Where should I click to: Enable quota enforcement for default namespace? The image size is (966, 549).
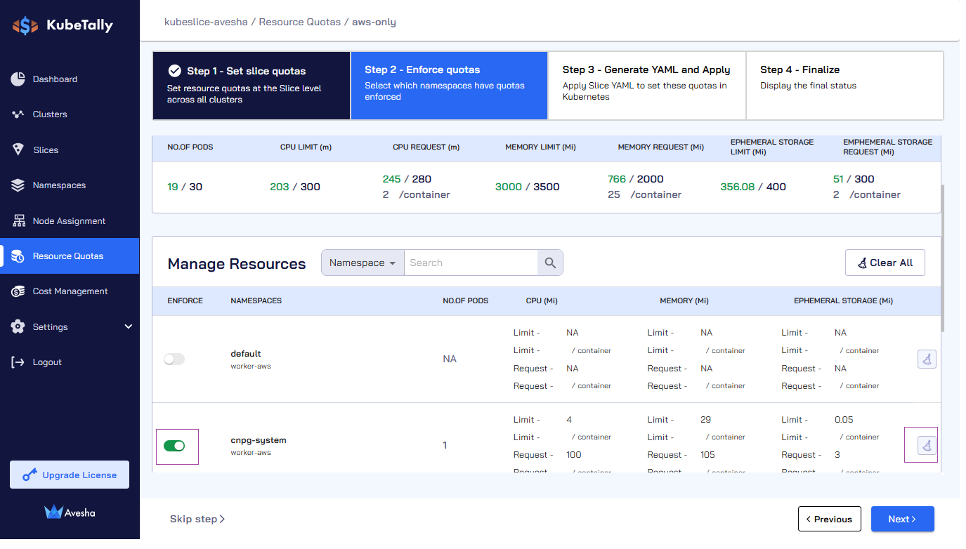click(x=174, y=359)
